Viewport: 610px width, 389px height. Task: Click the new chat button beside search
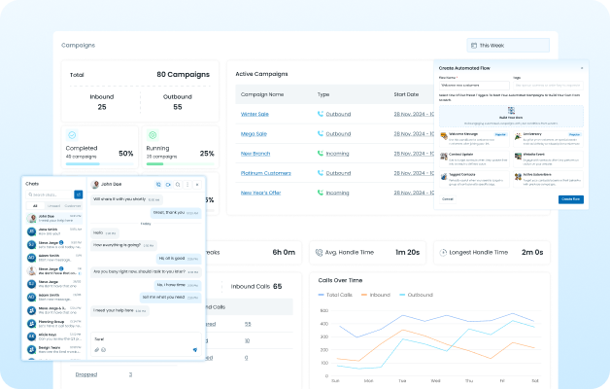(79, 194)
